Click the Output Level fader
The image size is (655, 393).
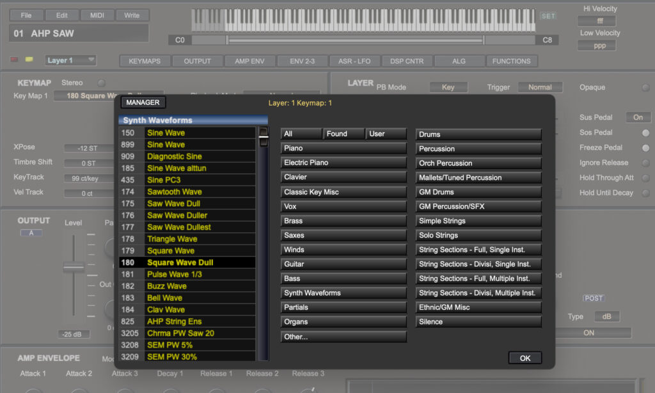click(x=74, y=267)
